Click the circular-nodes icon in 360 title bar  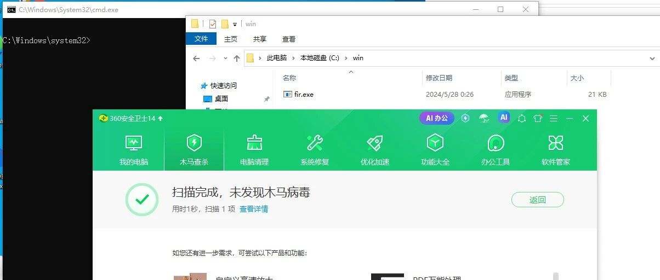pyautogui.click(x=522, y=118)
